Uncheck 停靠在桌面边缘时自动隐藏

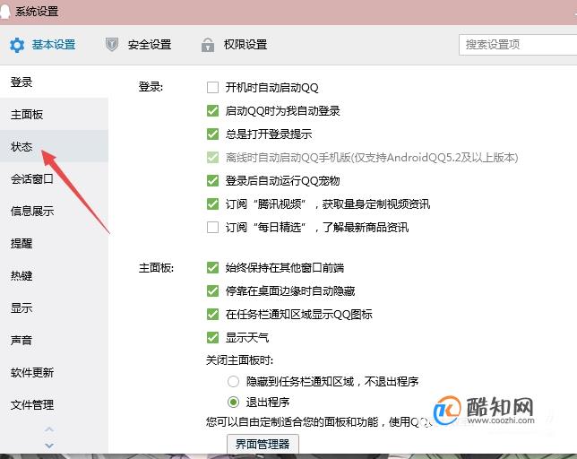pyautogui.click(x=212, y=291)
